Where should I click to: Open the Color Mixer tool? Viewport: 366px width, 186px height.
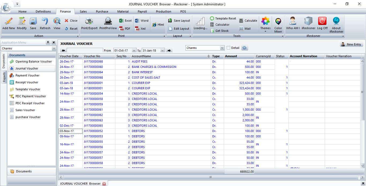pos(278,22)
